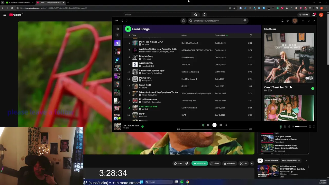Open Spotify from the Windows taskbar
This screenshot has width=329, height=185.
[x=182, y=182]
